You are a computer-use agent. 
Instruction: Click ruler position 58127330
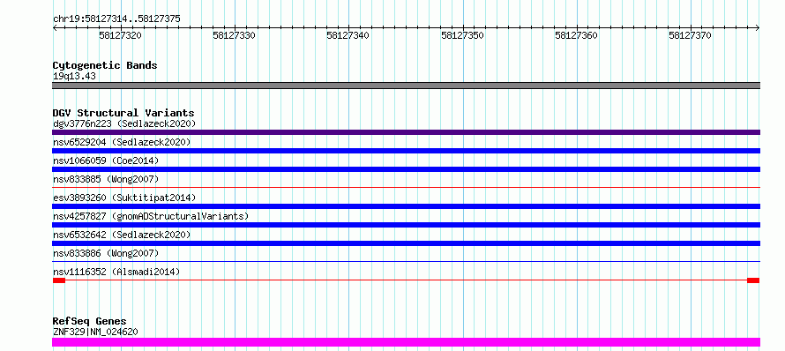point(234,35)
